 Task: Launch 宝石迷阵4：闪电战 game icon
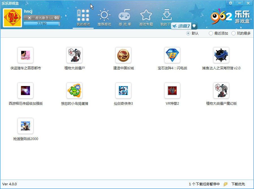point(172,55)
